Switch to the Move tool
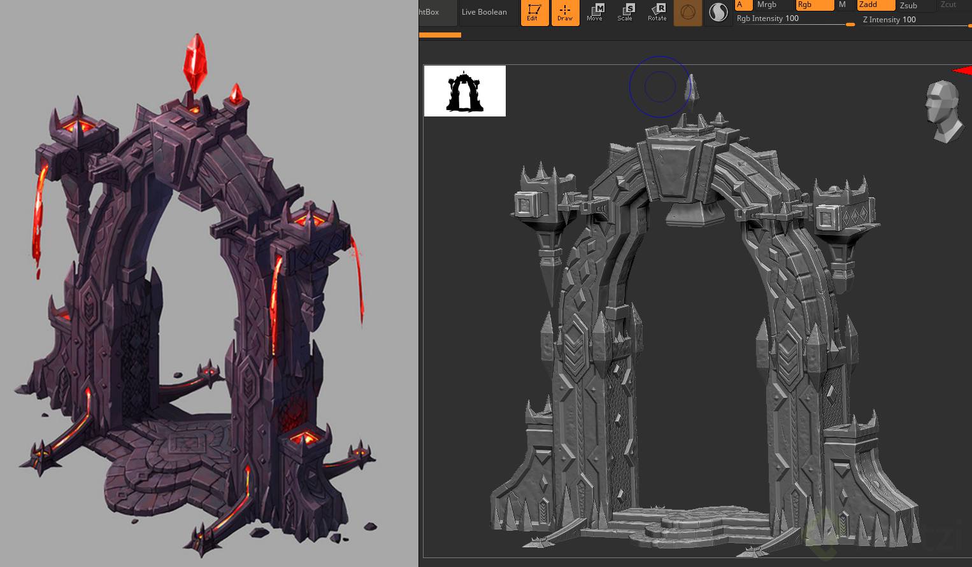The width and height of the screenshot is (972, 567). pos(595,13)
